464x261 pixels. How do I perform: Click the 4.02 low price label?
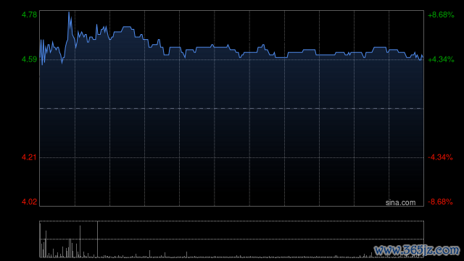pos(29,202)
